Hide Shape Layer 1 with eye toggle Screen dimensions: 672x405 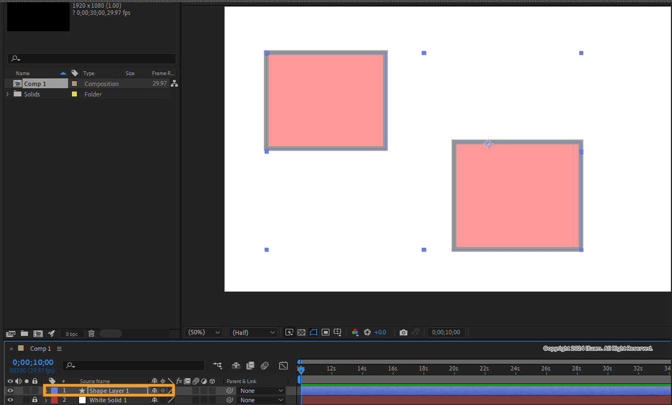[10, 391]
